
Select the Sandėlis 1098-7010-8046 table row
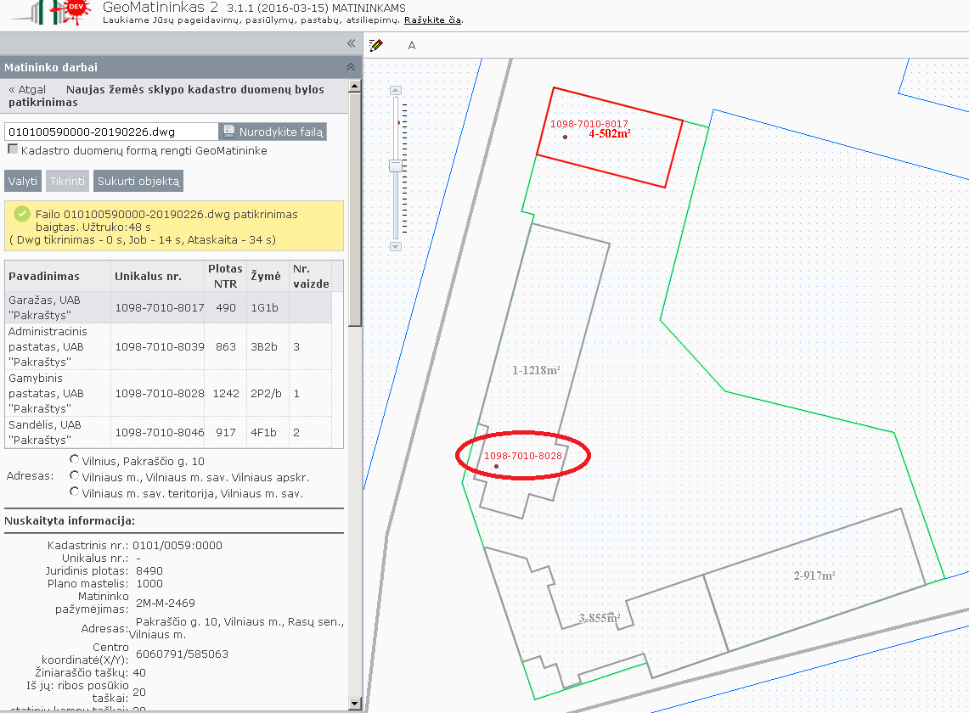coord(168,433)
